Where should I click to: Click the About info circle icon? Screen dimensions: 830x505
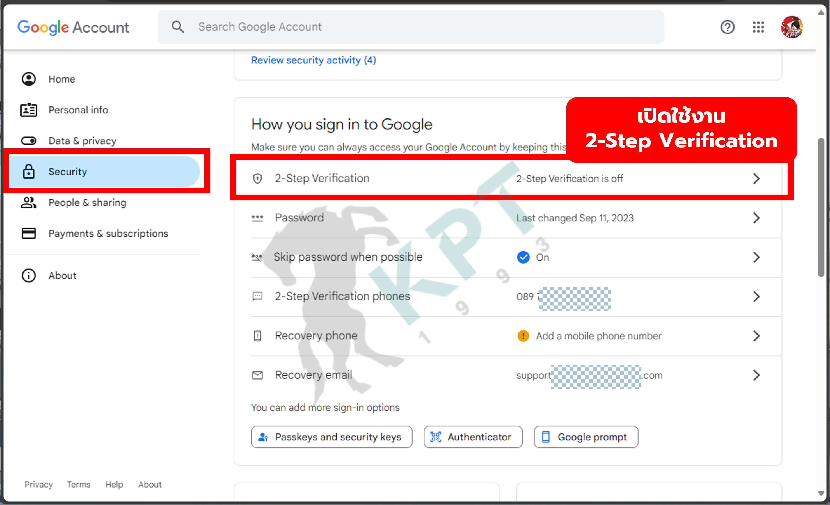coord(29,275)
